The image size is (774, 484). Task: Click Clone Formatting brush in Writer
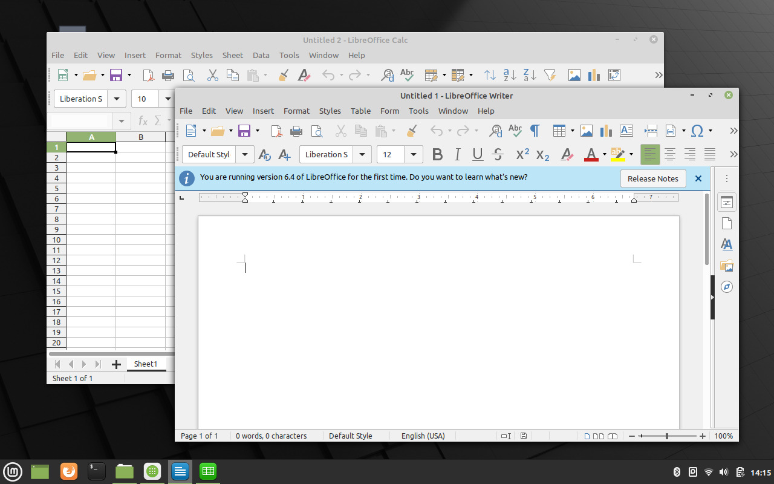pyautogui.click(x=412, y=131)
